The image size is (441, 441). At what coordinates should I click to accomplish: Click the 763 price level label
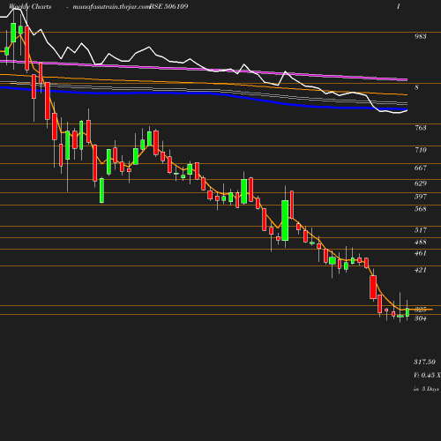click(421, 128)
